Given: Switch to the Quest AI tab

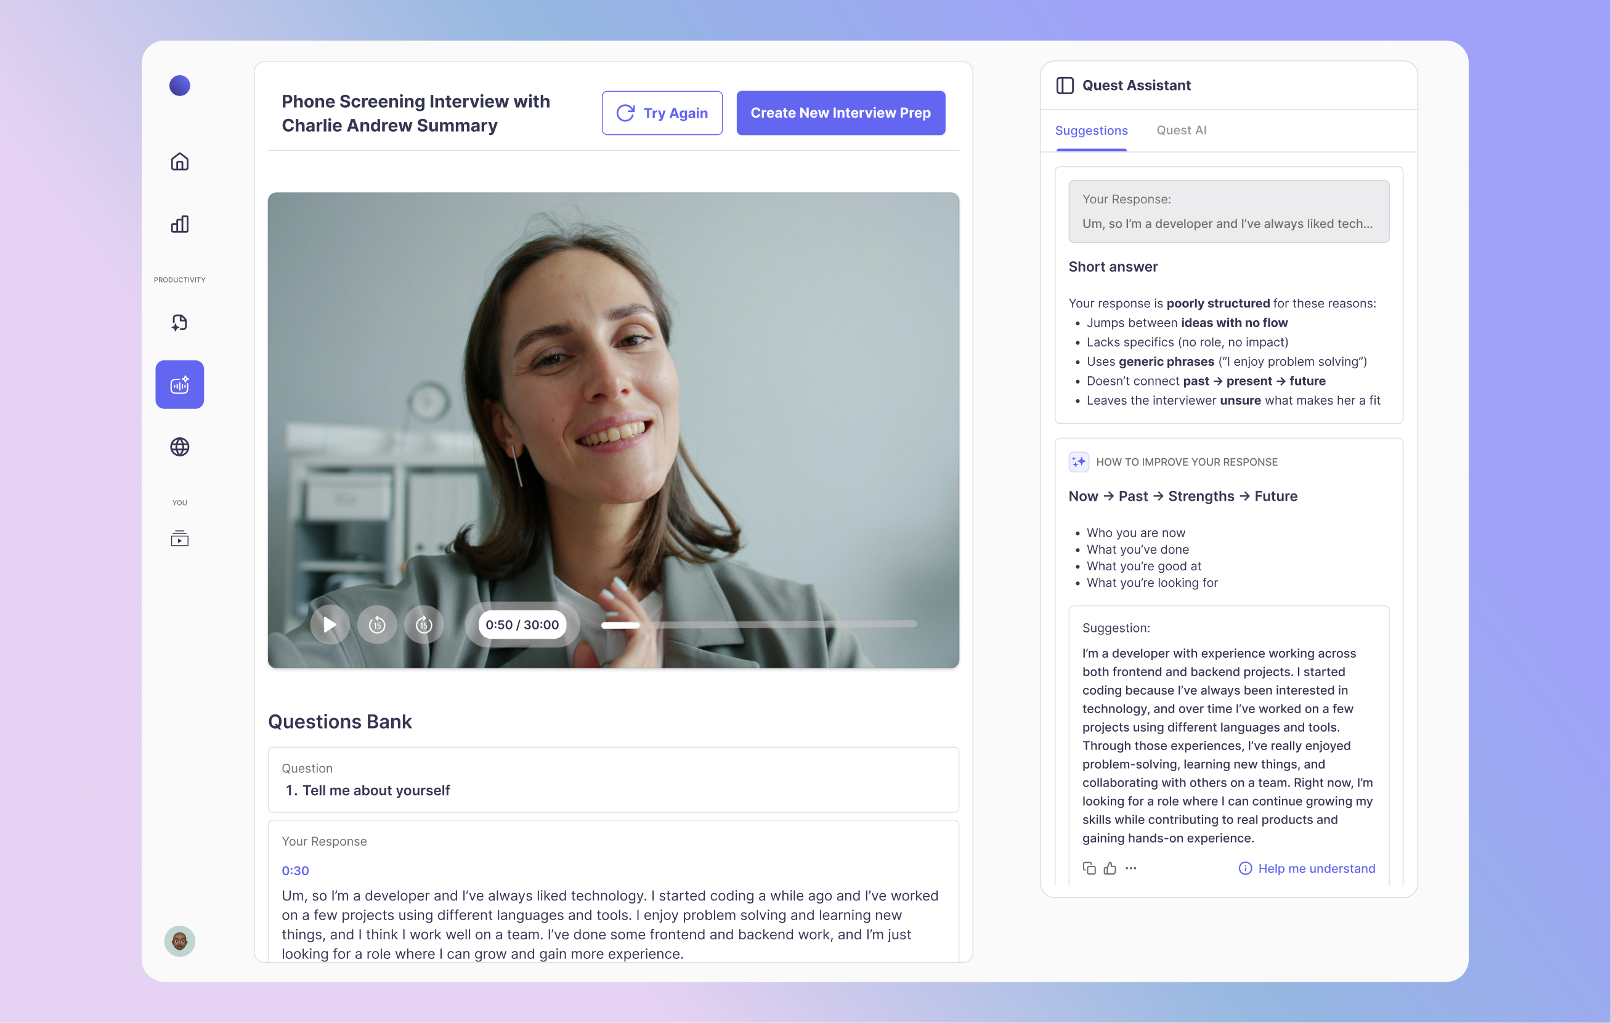Looking at the screenshot, I should tap(1182, 131).
